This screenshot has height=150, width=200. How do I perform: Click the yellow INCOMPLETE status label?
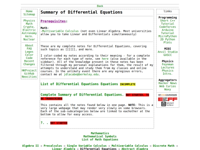[x=128, y=84]
